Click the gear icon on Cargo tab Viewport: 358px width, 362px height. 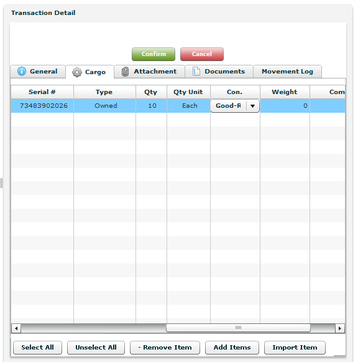pos(77,72)
